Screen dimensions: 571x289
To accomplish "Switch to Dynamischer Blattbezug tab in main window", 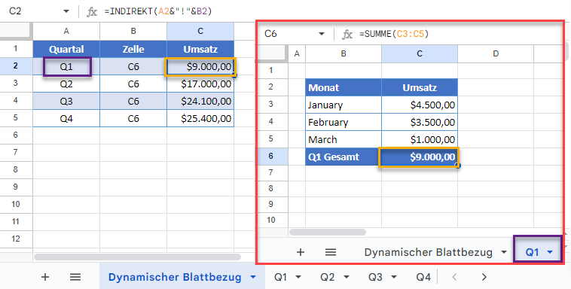I will (175, 277).
